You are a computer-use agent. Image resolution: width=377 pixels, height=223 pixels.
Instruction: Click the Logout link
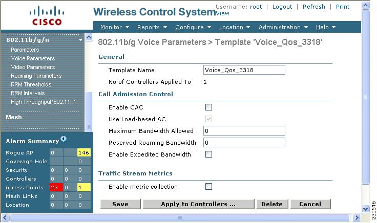tap(282, 7)
